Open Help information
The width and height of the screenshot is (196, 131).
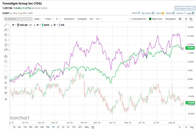click(190, 13)
